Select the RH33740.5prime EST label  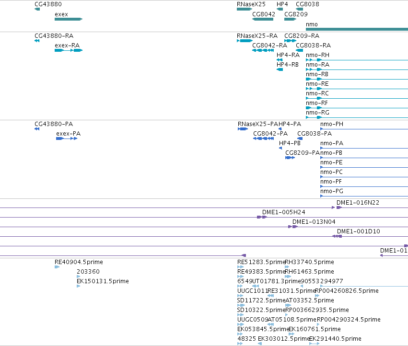pyautogui.click(x=310, y=262)
